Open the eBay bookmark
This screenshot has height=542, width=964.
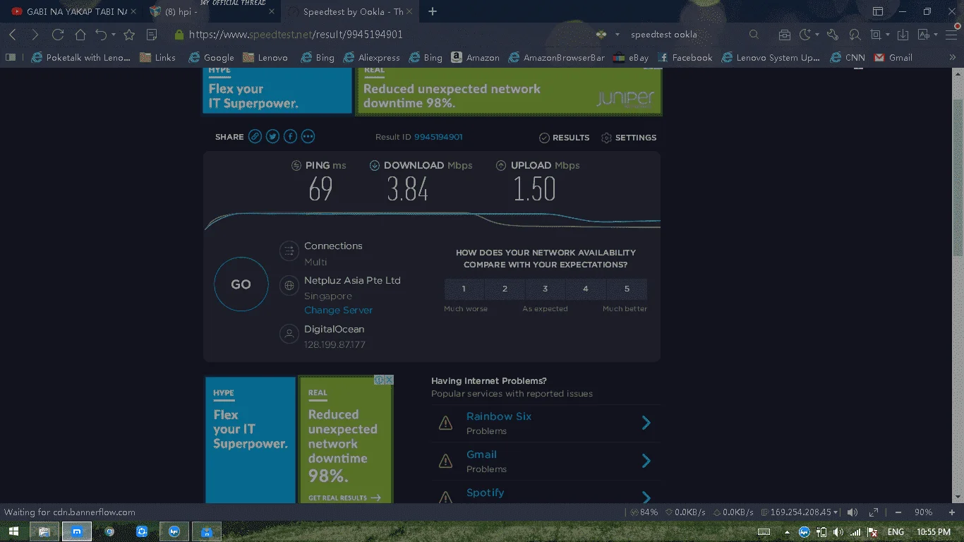pyautogui.click(x=631, y=58)
